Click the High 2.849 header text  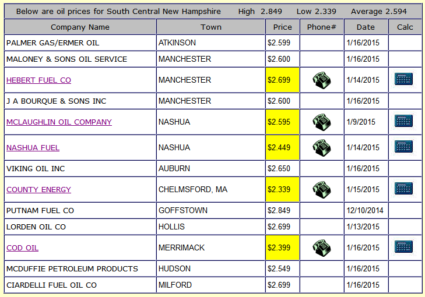pyautogui.click(x=260, y=12)
